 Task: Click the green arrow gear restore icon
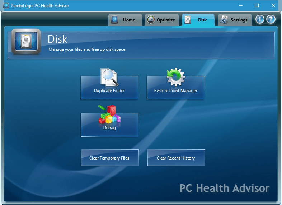click(x=176, y=77)
